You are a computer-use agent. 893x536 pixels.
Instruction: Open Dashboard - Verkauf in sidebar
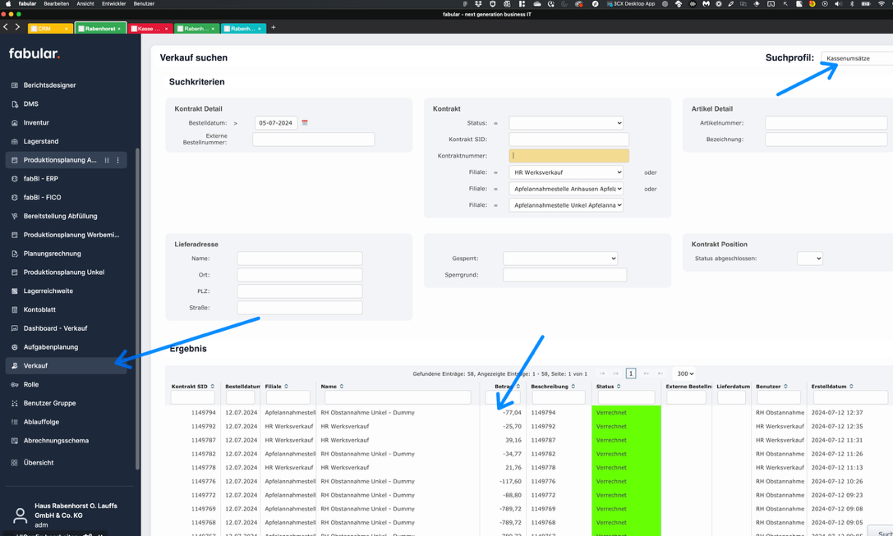point(55,328)
